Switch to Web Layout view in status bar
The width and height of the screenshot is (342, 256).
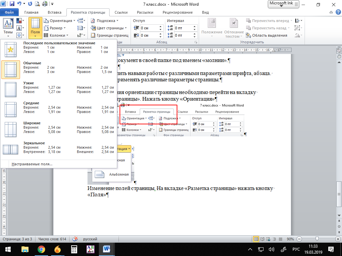(269, 239)
